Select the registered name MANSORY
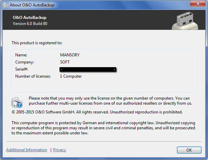Image resolution: width=208 pixels, height=160 pixels. 70,55
